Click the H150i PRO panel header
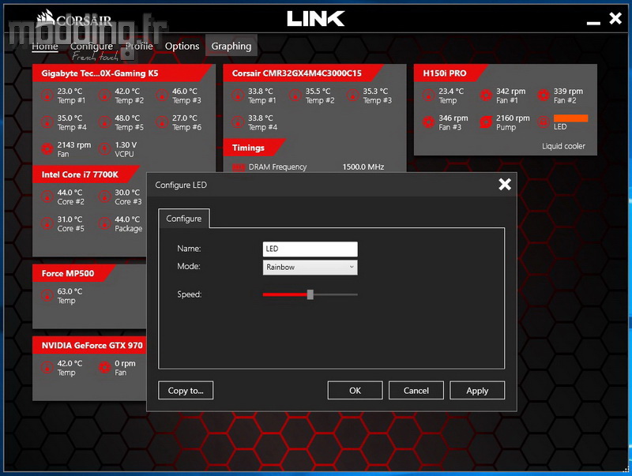The height and width of the screenshot is (476, 632). [x=450, y=73]
